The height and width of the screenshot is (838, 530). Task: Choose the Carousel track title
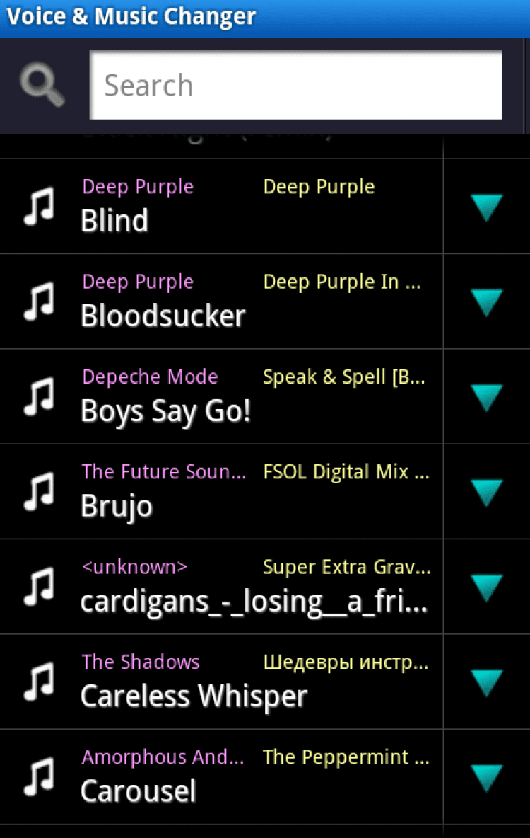(139, 791)
